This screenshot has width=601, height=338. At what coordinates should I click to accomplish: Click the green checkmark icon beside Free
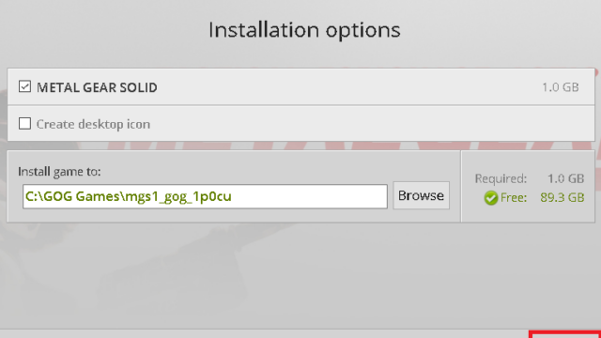point(490,198)
